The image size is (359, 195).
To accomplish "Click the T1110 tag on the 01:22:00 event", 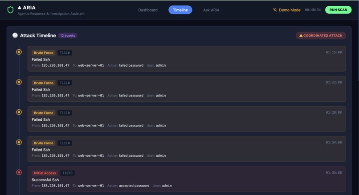I will 65,83.
